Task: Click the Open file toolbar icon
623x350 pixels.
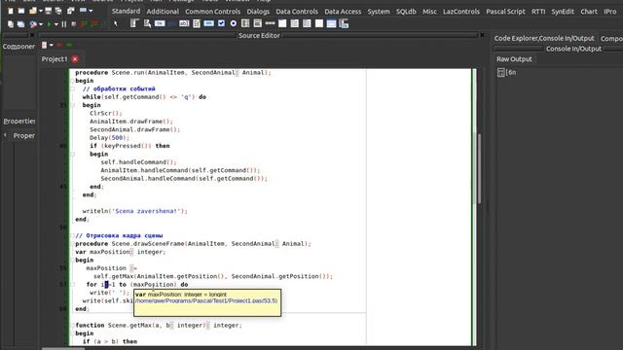Action: pyautogui.click(x=33, y=11)
